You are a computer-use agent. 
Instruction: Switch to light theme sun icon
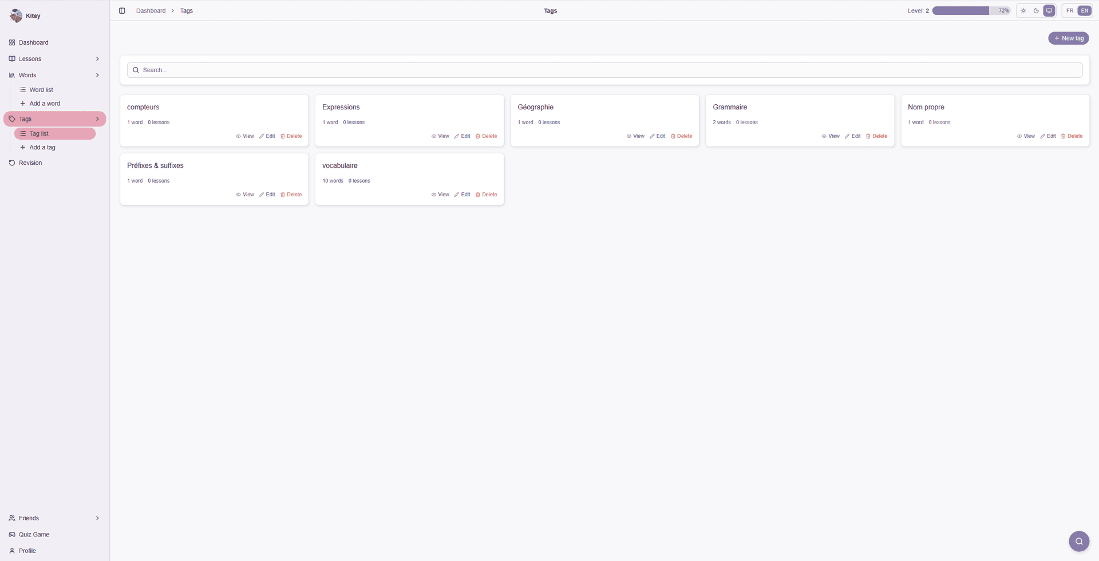tap(1023, 11)
